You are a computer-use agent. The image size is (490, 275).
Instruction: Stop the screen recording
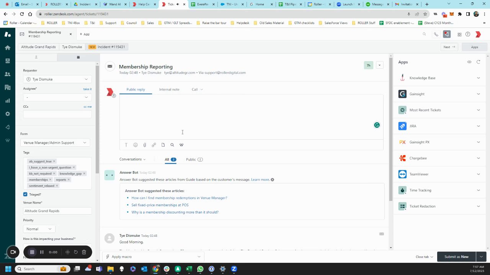click(x=32, y=252)
